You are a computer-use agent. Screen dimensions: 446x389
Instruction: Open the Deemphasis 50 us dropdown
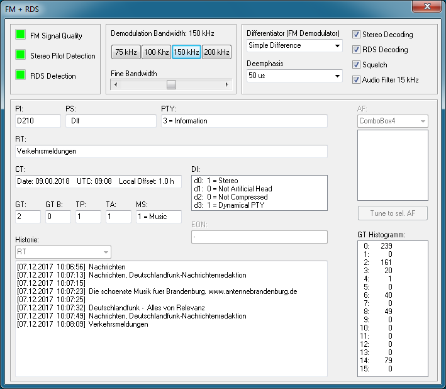coord(294,76)
